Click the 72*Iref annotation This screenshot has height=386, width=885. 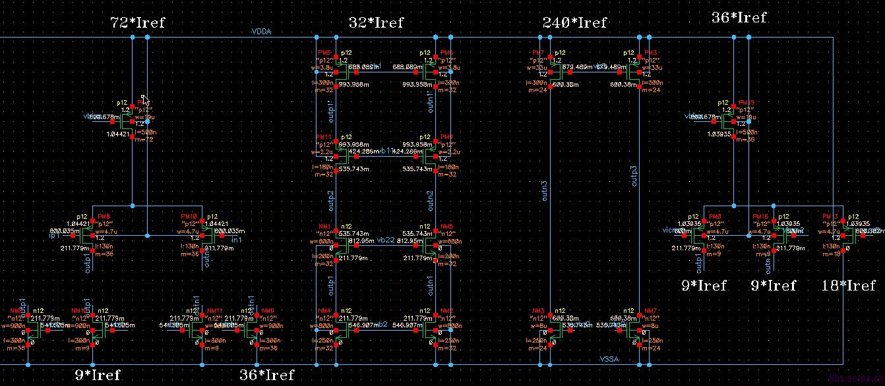[137, 22]
